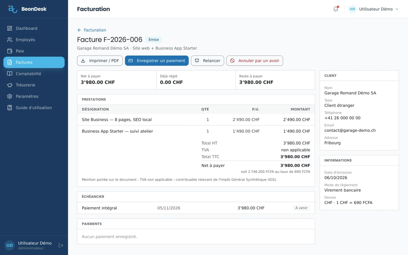Click the UD avatar in the top bar

352,9
